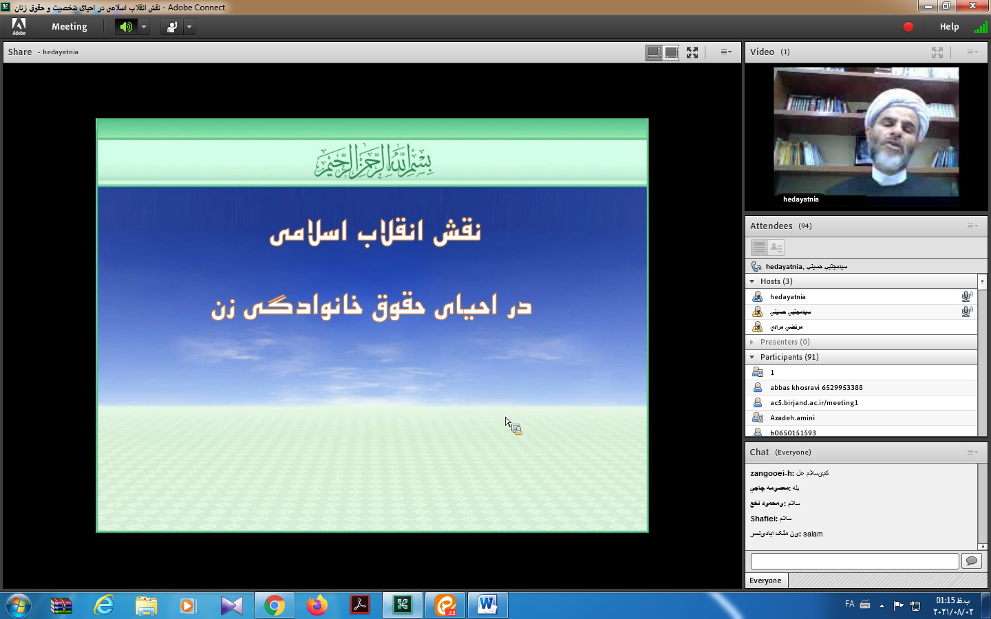The height and width of the screenshot is (619, 991).
Task: Open the speaker options dropdown arrow
Action: tap(144, 27)
